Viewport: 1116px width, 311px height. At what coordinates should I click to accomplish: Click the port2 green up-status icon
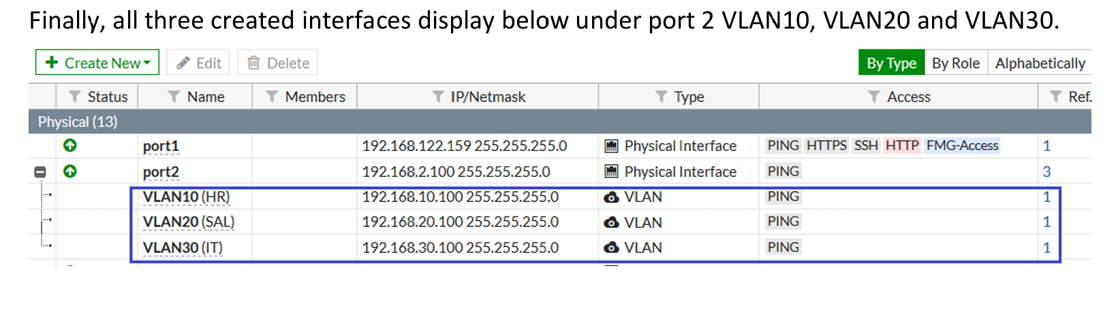pos(69,171)
